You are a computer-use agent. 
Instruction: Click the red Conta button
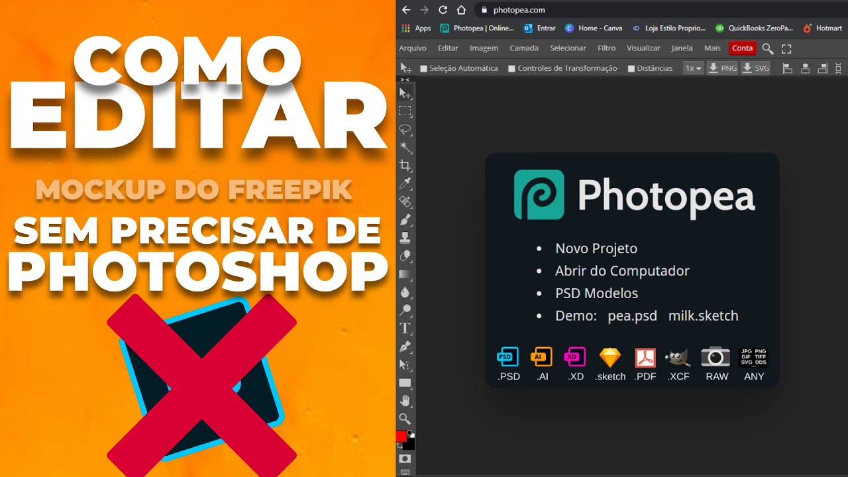pos(743,48)
